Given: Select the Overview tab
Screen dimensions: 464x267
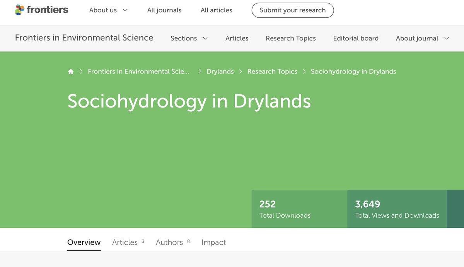Looking at the screenshot, I should (x=84, y=242).
